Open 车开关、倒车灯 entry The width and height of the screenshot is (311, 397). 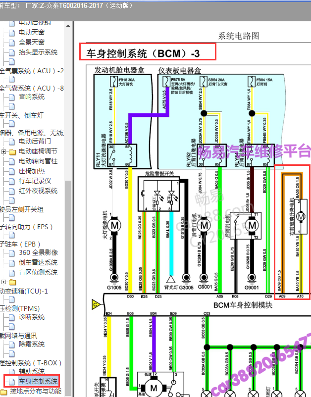[22, 115]
